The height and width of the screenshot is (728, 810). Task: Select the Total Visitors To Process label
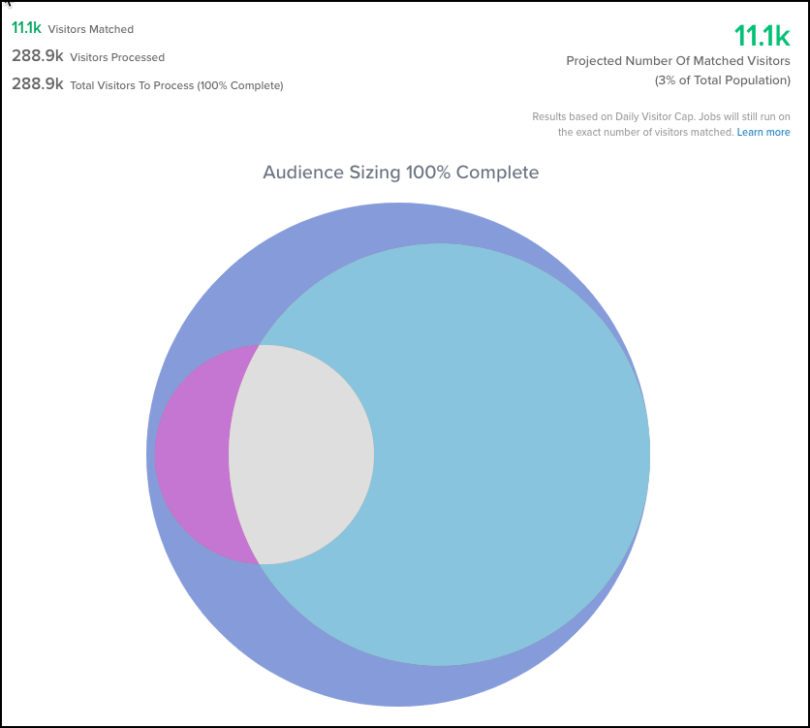[x=132, y=85]
